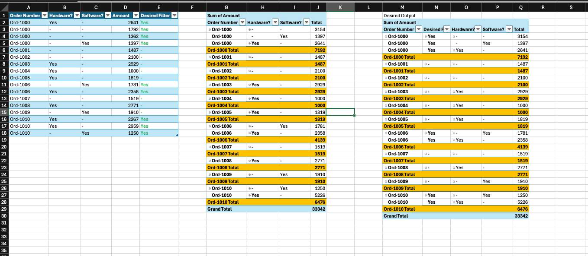Select the column R header
Image resolution: width=588 pixels, height=256 pixels.
point(543,7)
